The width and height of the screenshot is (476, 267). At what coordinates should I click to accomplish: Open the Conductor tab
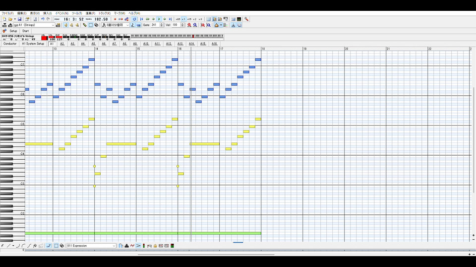tap(10, 44)
